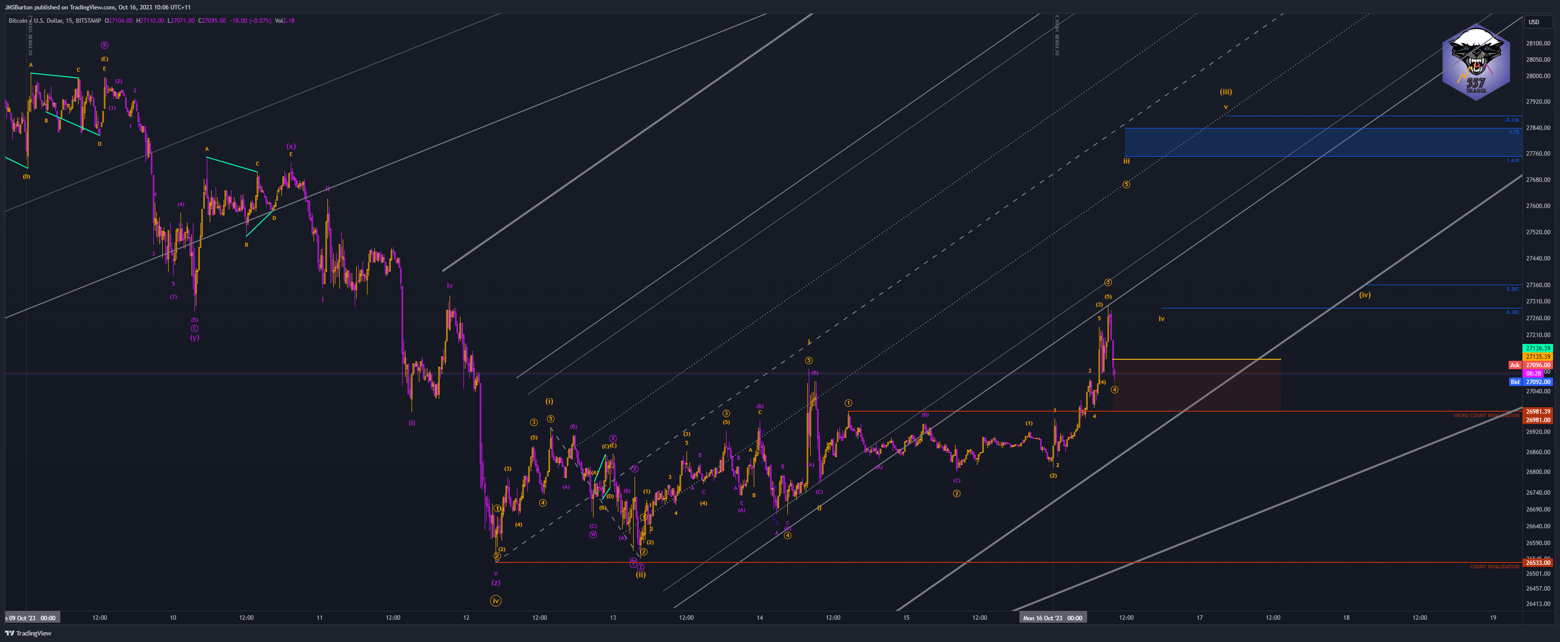Select the magenta (z) wave label
Image resolution: width=1560 pixels, height=642 pixels.
[x=496, y=583]
